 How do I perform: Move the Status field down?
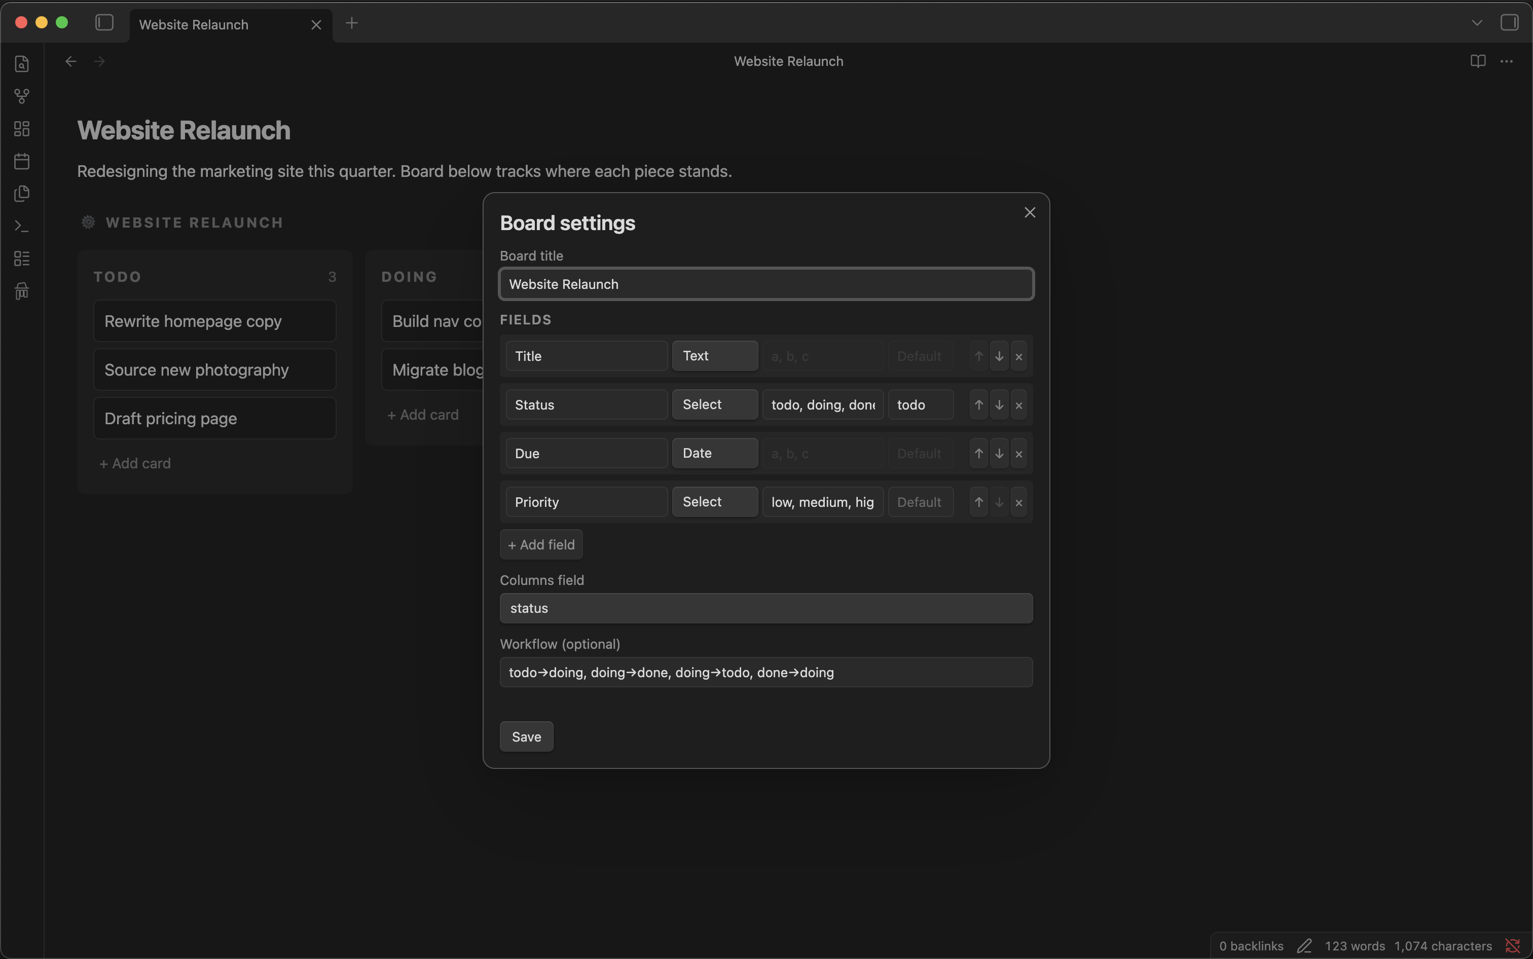999,404
